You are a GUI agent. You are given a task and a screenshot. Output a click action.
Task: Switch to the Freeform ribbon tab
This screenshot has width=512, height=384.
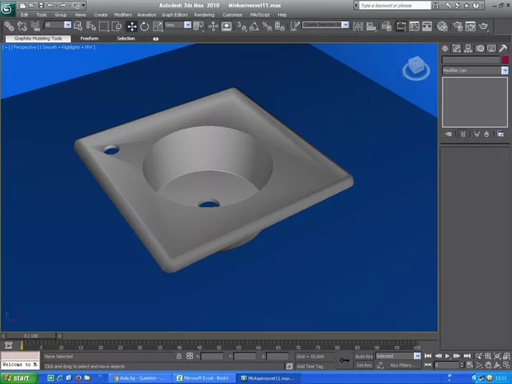coord(89,38)
